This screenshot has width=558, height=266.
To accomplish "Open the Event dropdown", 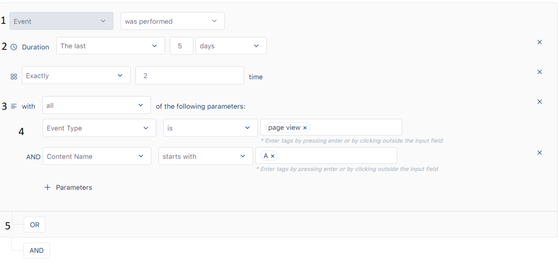I will pos(61,21).
